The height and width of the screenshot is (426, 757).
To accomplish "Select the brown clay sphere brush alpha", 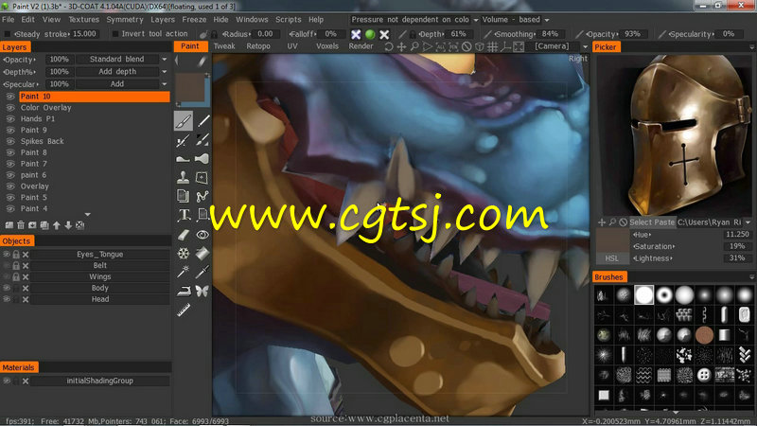I will point(704,335).
